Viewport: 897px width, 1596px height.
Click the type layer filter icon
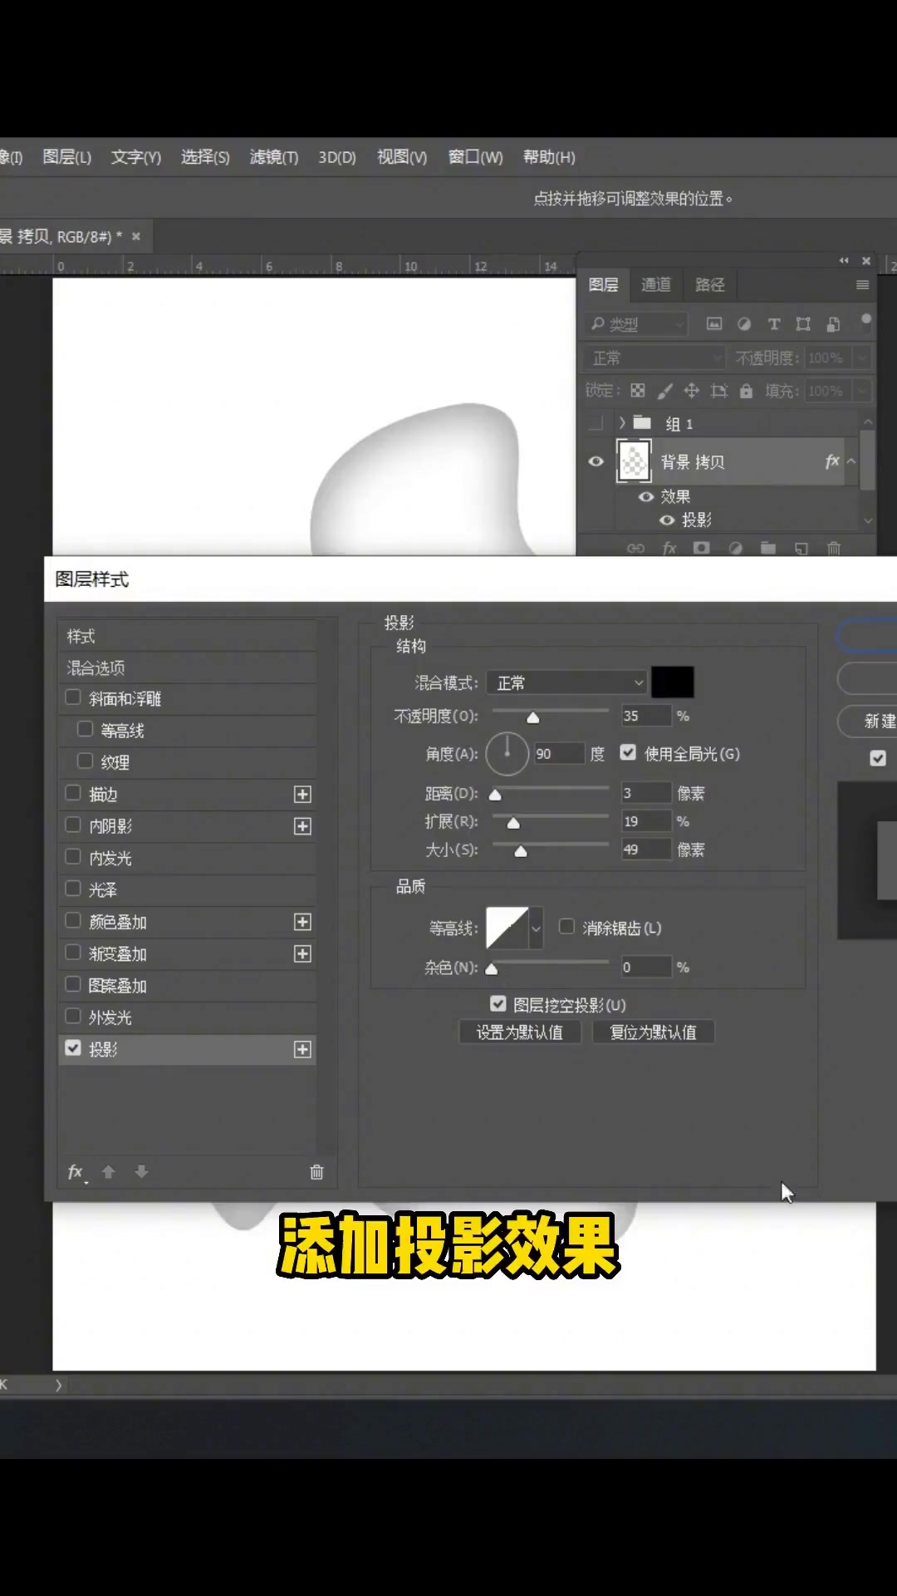tap(773, 324)
